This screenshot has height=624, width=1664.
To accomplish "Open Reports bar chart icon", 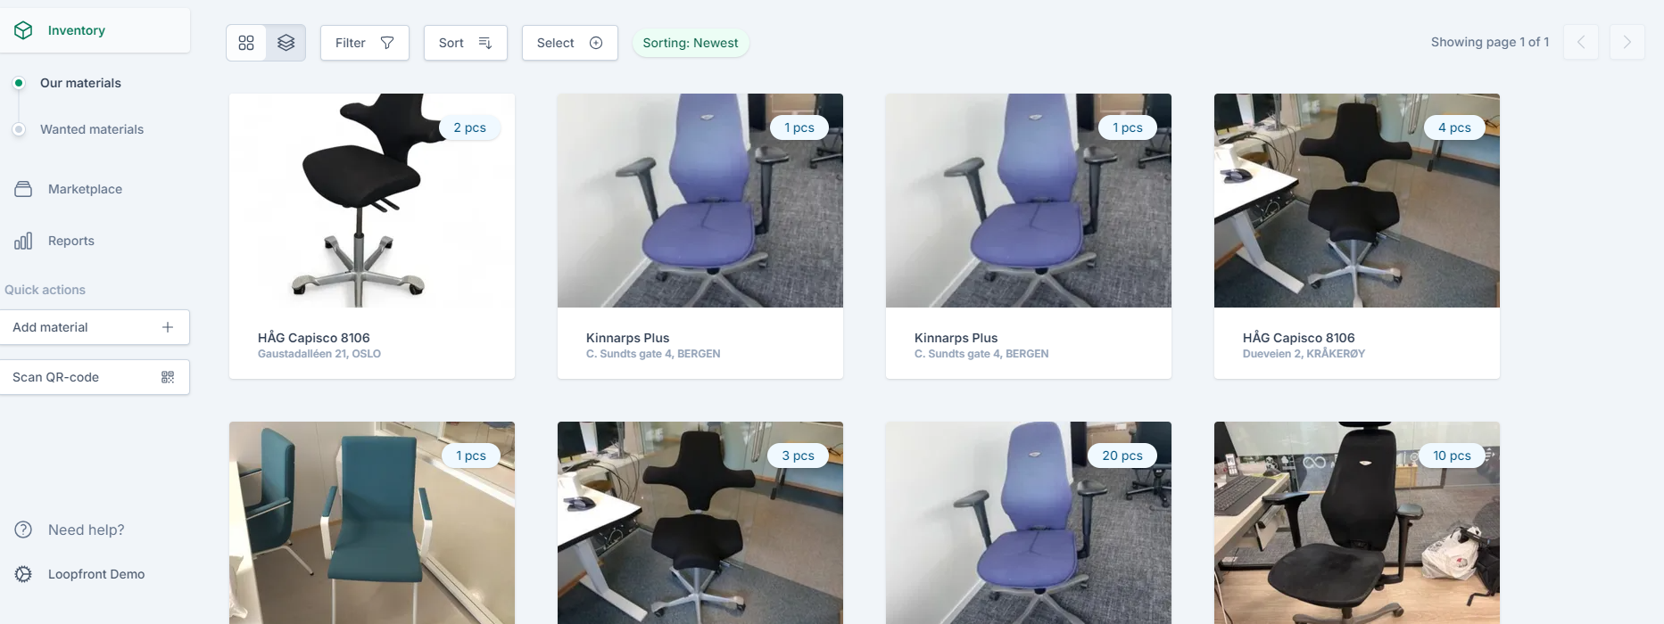I will click(x=23, y=241).
